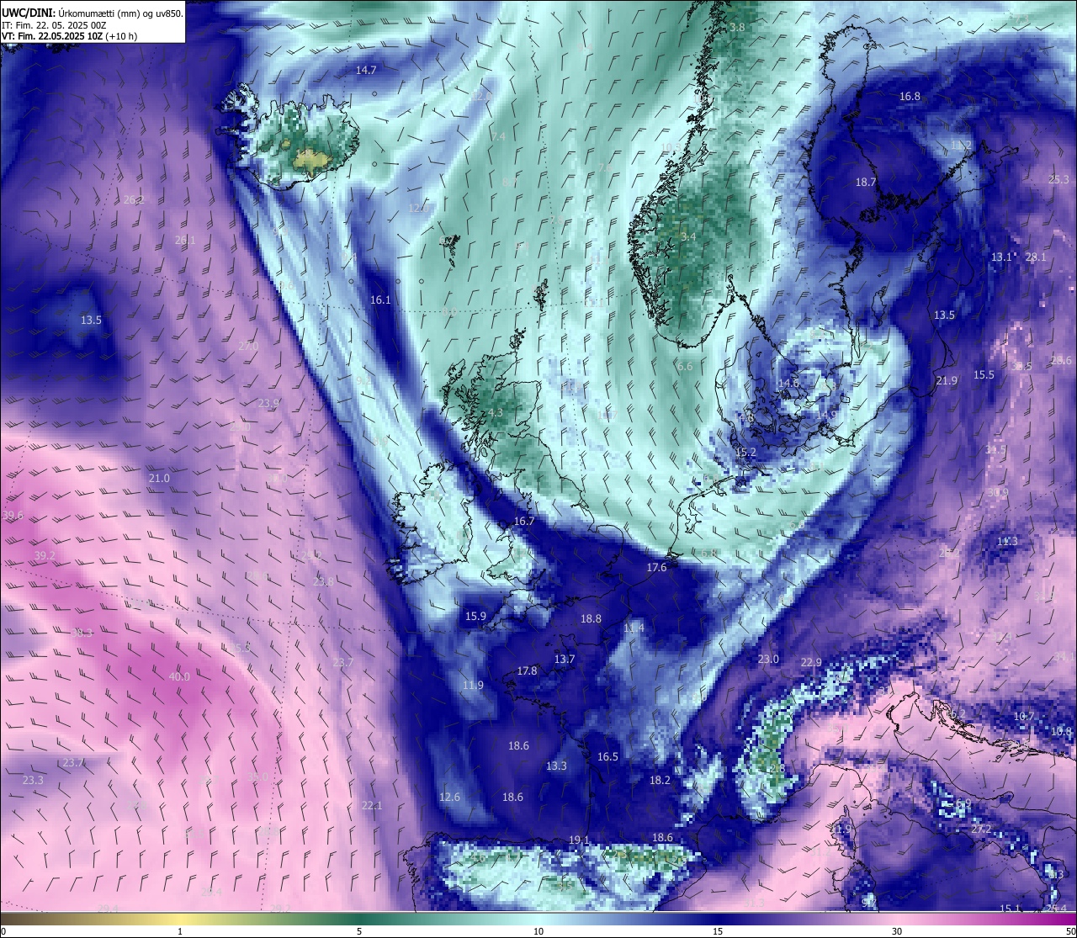The image size is (1077, 938).
Task: Click the 22.9 map value
Action: [811, 663]
